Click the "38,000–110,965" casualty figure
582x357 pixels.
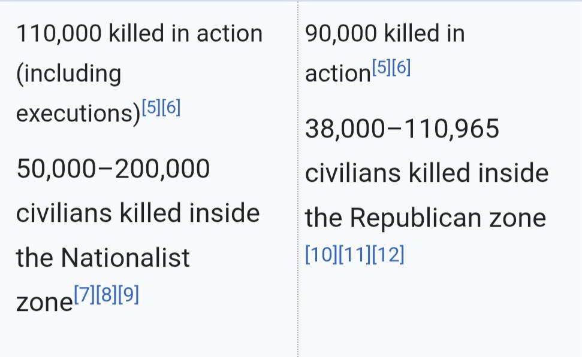click(402, 129)
